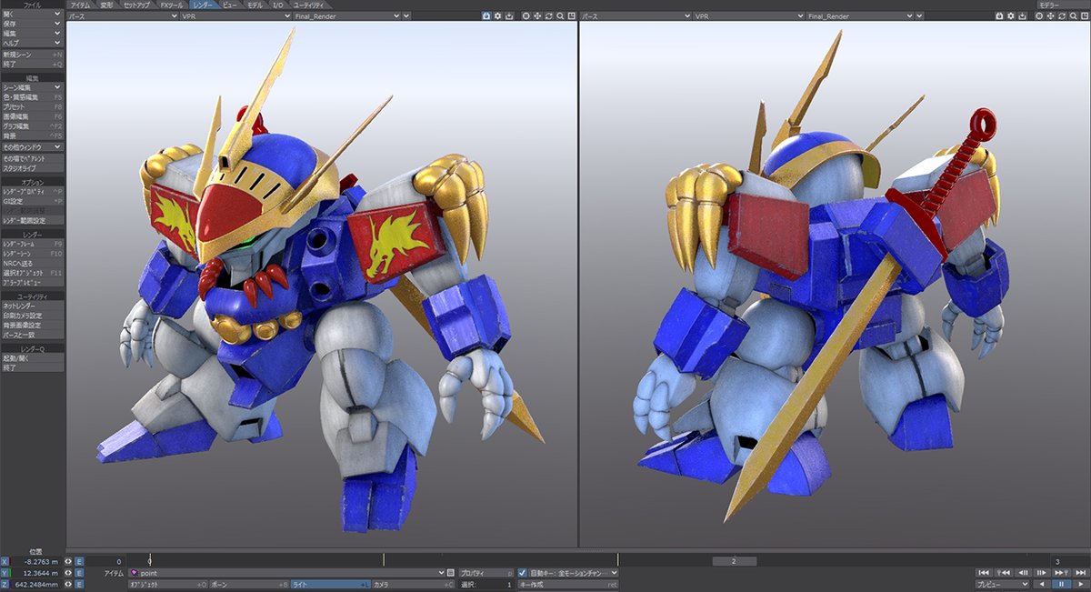
Task: Click the eye icon beside the X position value
Action: click(68, 562)
